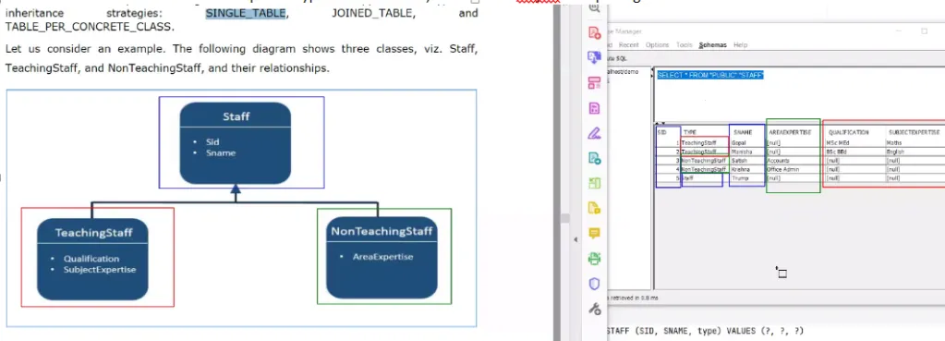Click the retrieved time status bar text

click(634, 298)
